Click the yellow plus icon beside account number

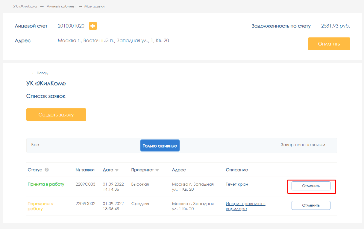[x=93, y=26]
